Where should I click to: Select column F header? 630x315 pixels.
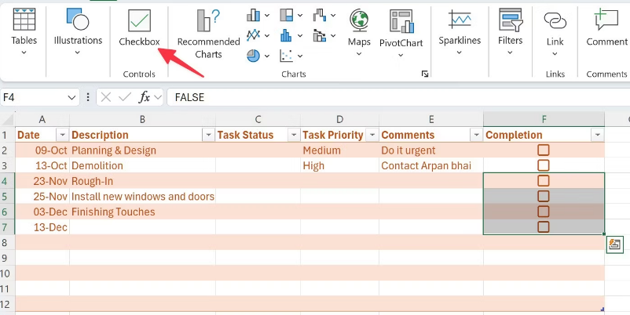[544, 119]
